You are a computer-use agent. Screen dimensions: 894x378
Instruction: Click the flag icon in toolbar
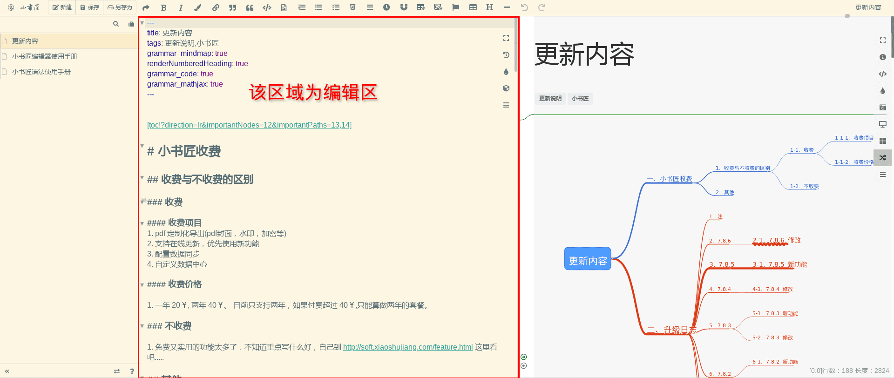[456, 7]
